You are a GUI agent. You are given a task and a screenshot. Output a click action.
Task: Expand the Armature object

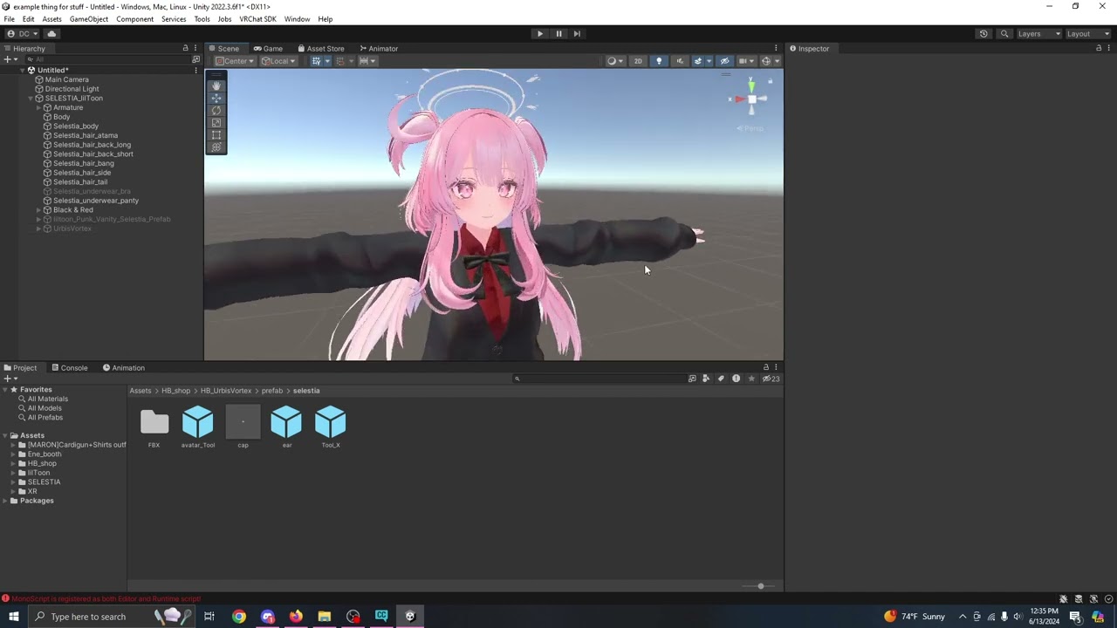[x=38, y=107]
